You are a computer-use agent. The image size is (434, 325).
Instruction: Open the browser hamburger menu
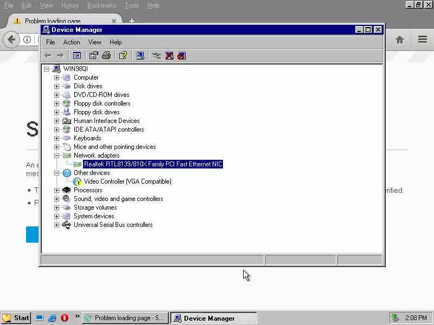click(423, 39)
